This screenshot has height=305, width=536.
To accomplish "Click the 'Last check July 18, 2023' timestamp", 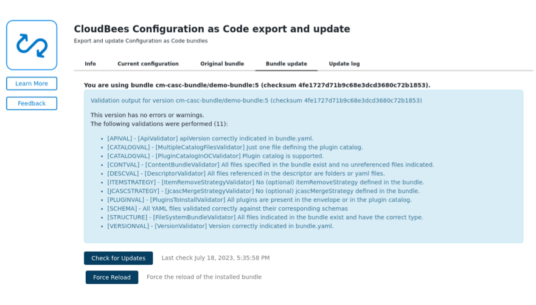I will click(x=215, y=258).
